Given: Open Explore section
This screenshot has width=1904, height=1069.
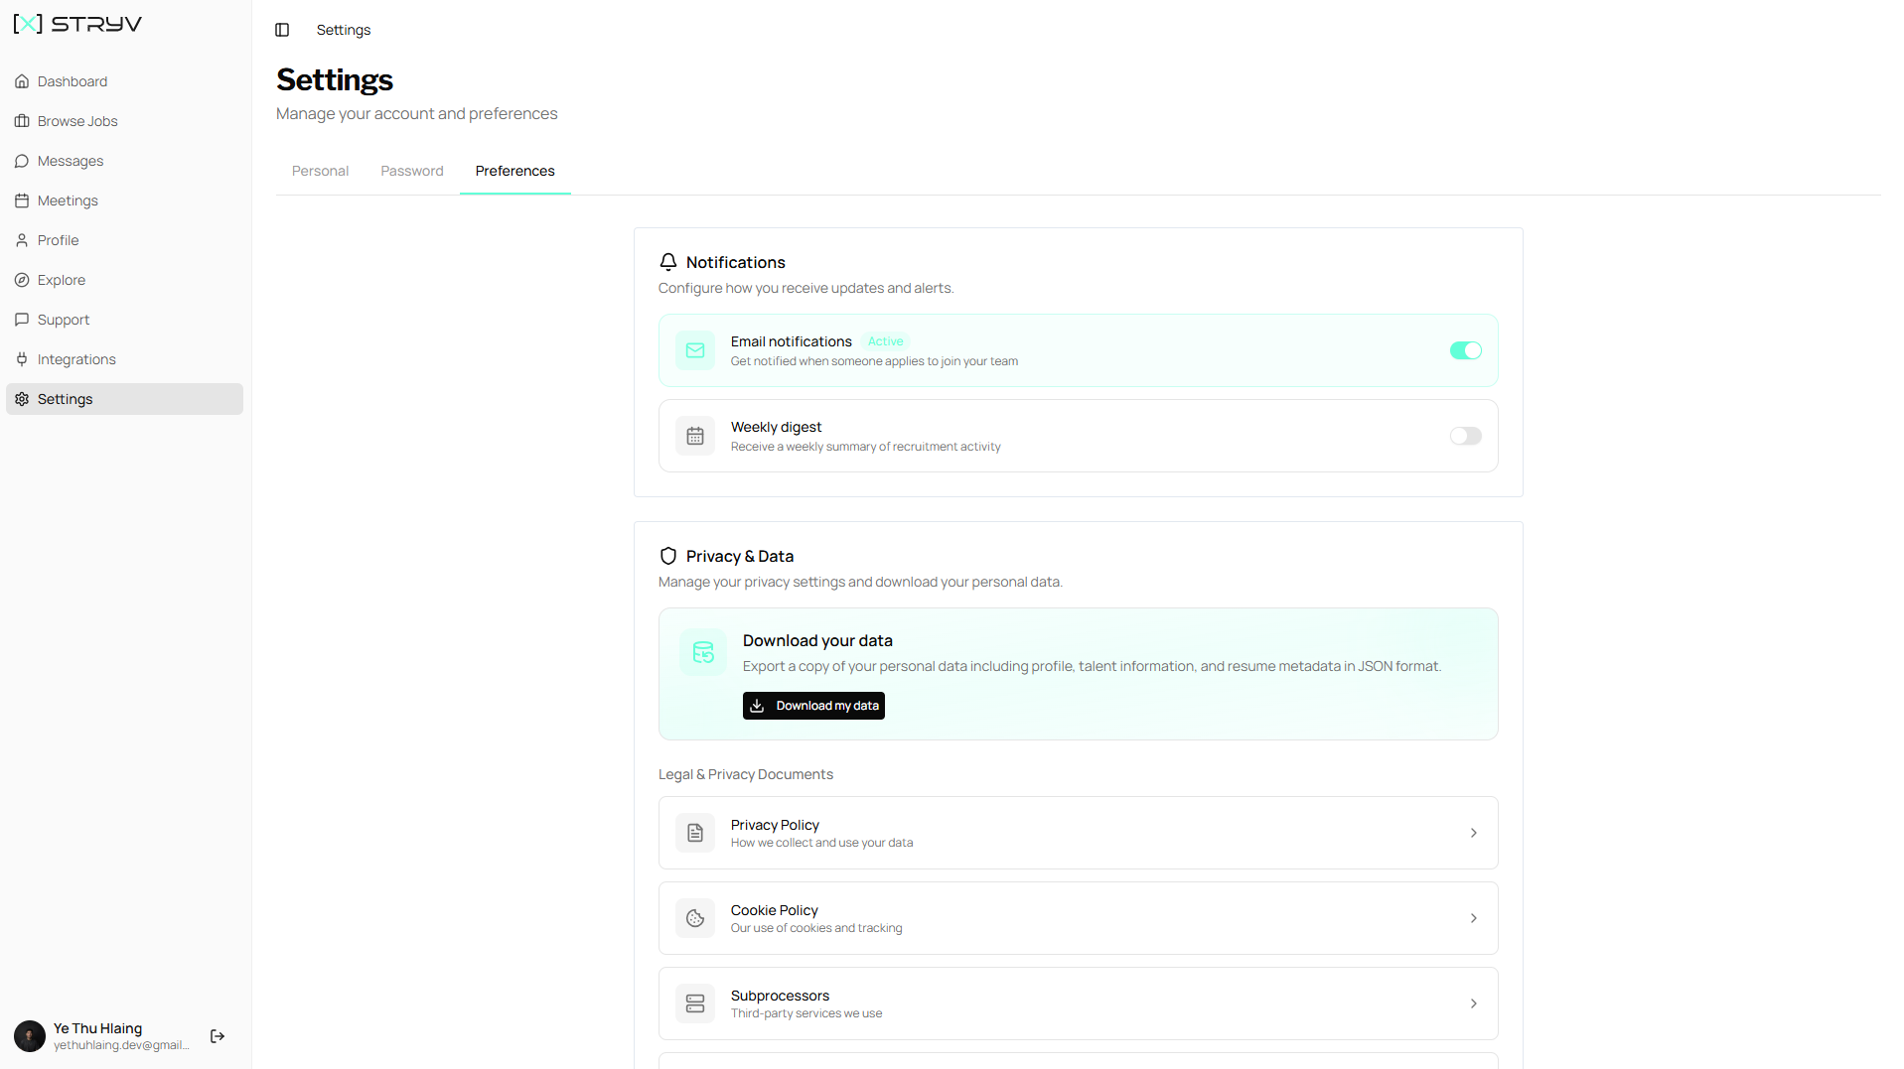Looking at the screenshot, I should tap(124, 280).
